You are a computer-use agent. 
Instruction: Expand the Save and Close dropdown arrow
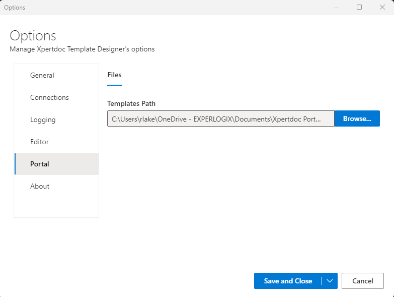click(x=330, y=281)
